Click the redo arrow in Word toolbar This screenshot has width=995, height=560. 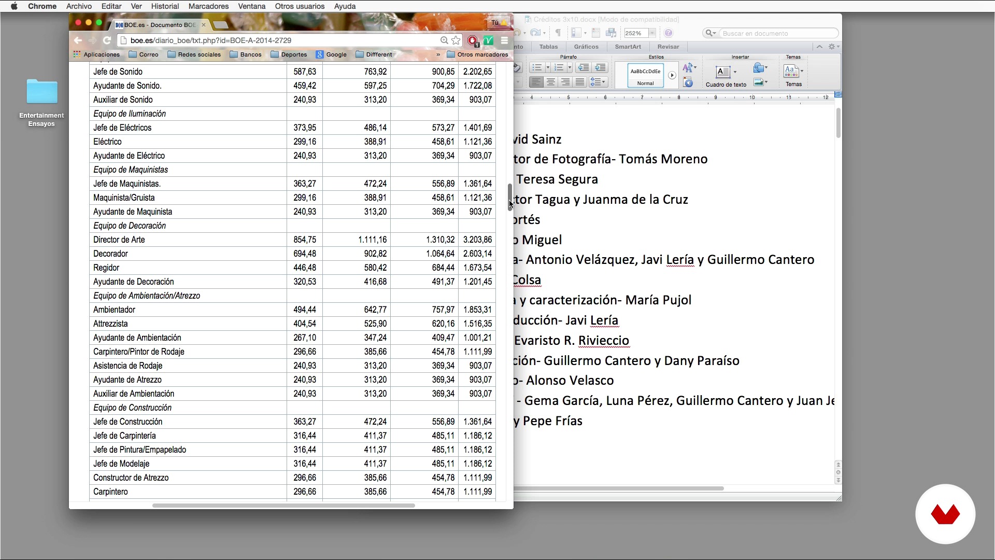click(535, 33)
